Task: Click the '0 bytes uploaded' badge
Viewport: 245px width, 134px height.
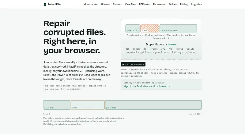Action: click(x=133, y=64)
